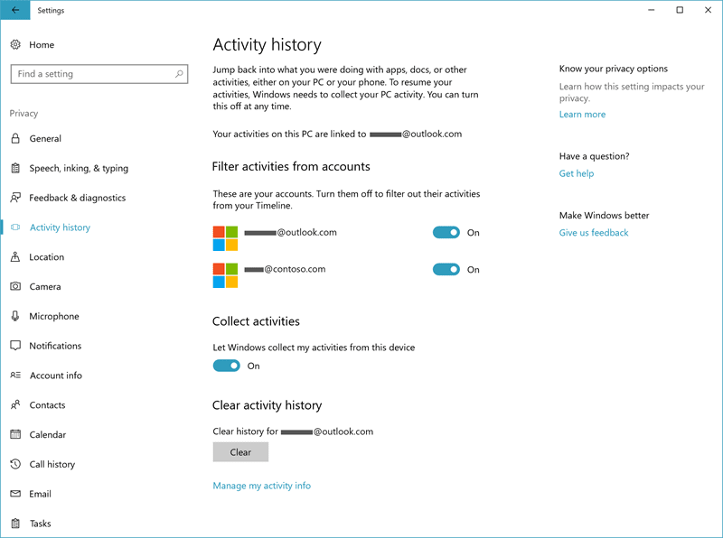Open the Learn more link
The height and width of the screenshot is (538, 723).
pos(582,115)
